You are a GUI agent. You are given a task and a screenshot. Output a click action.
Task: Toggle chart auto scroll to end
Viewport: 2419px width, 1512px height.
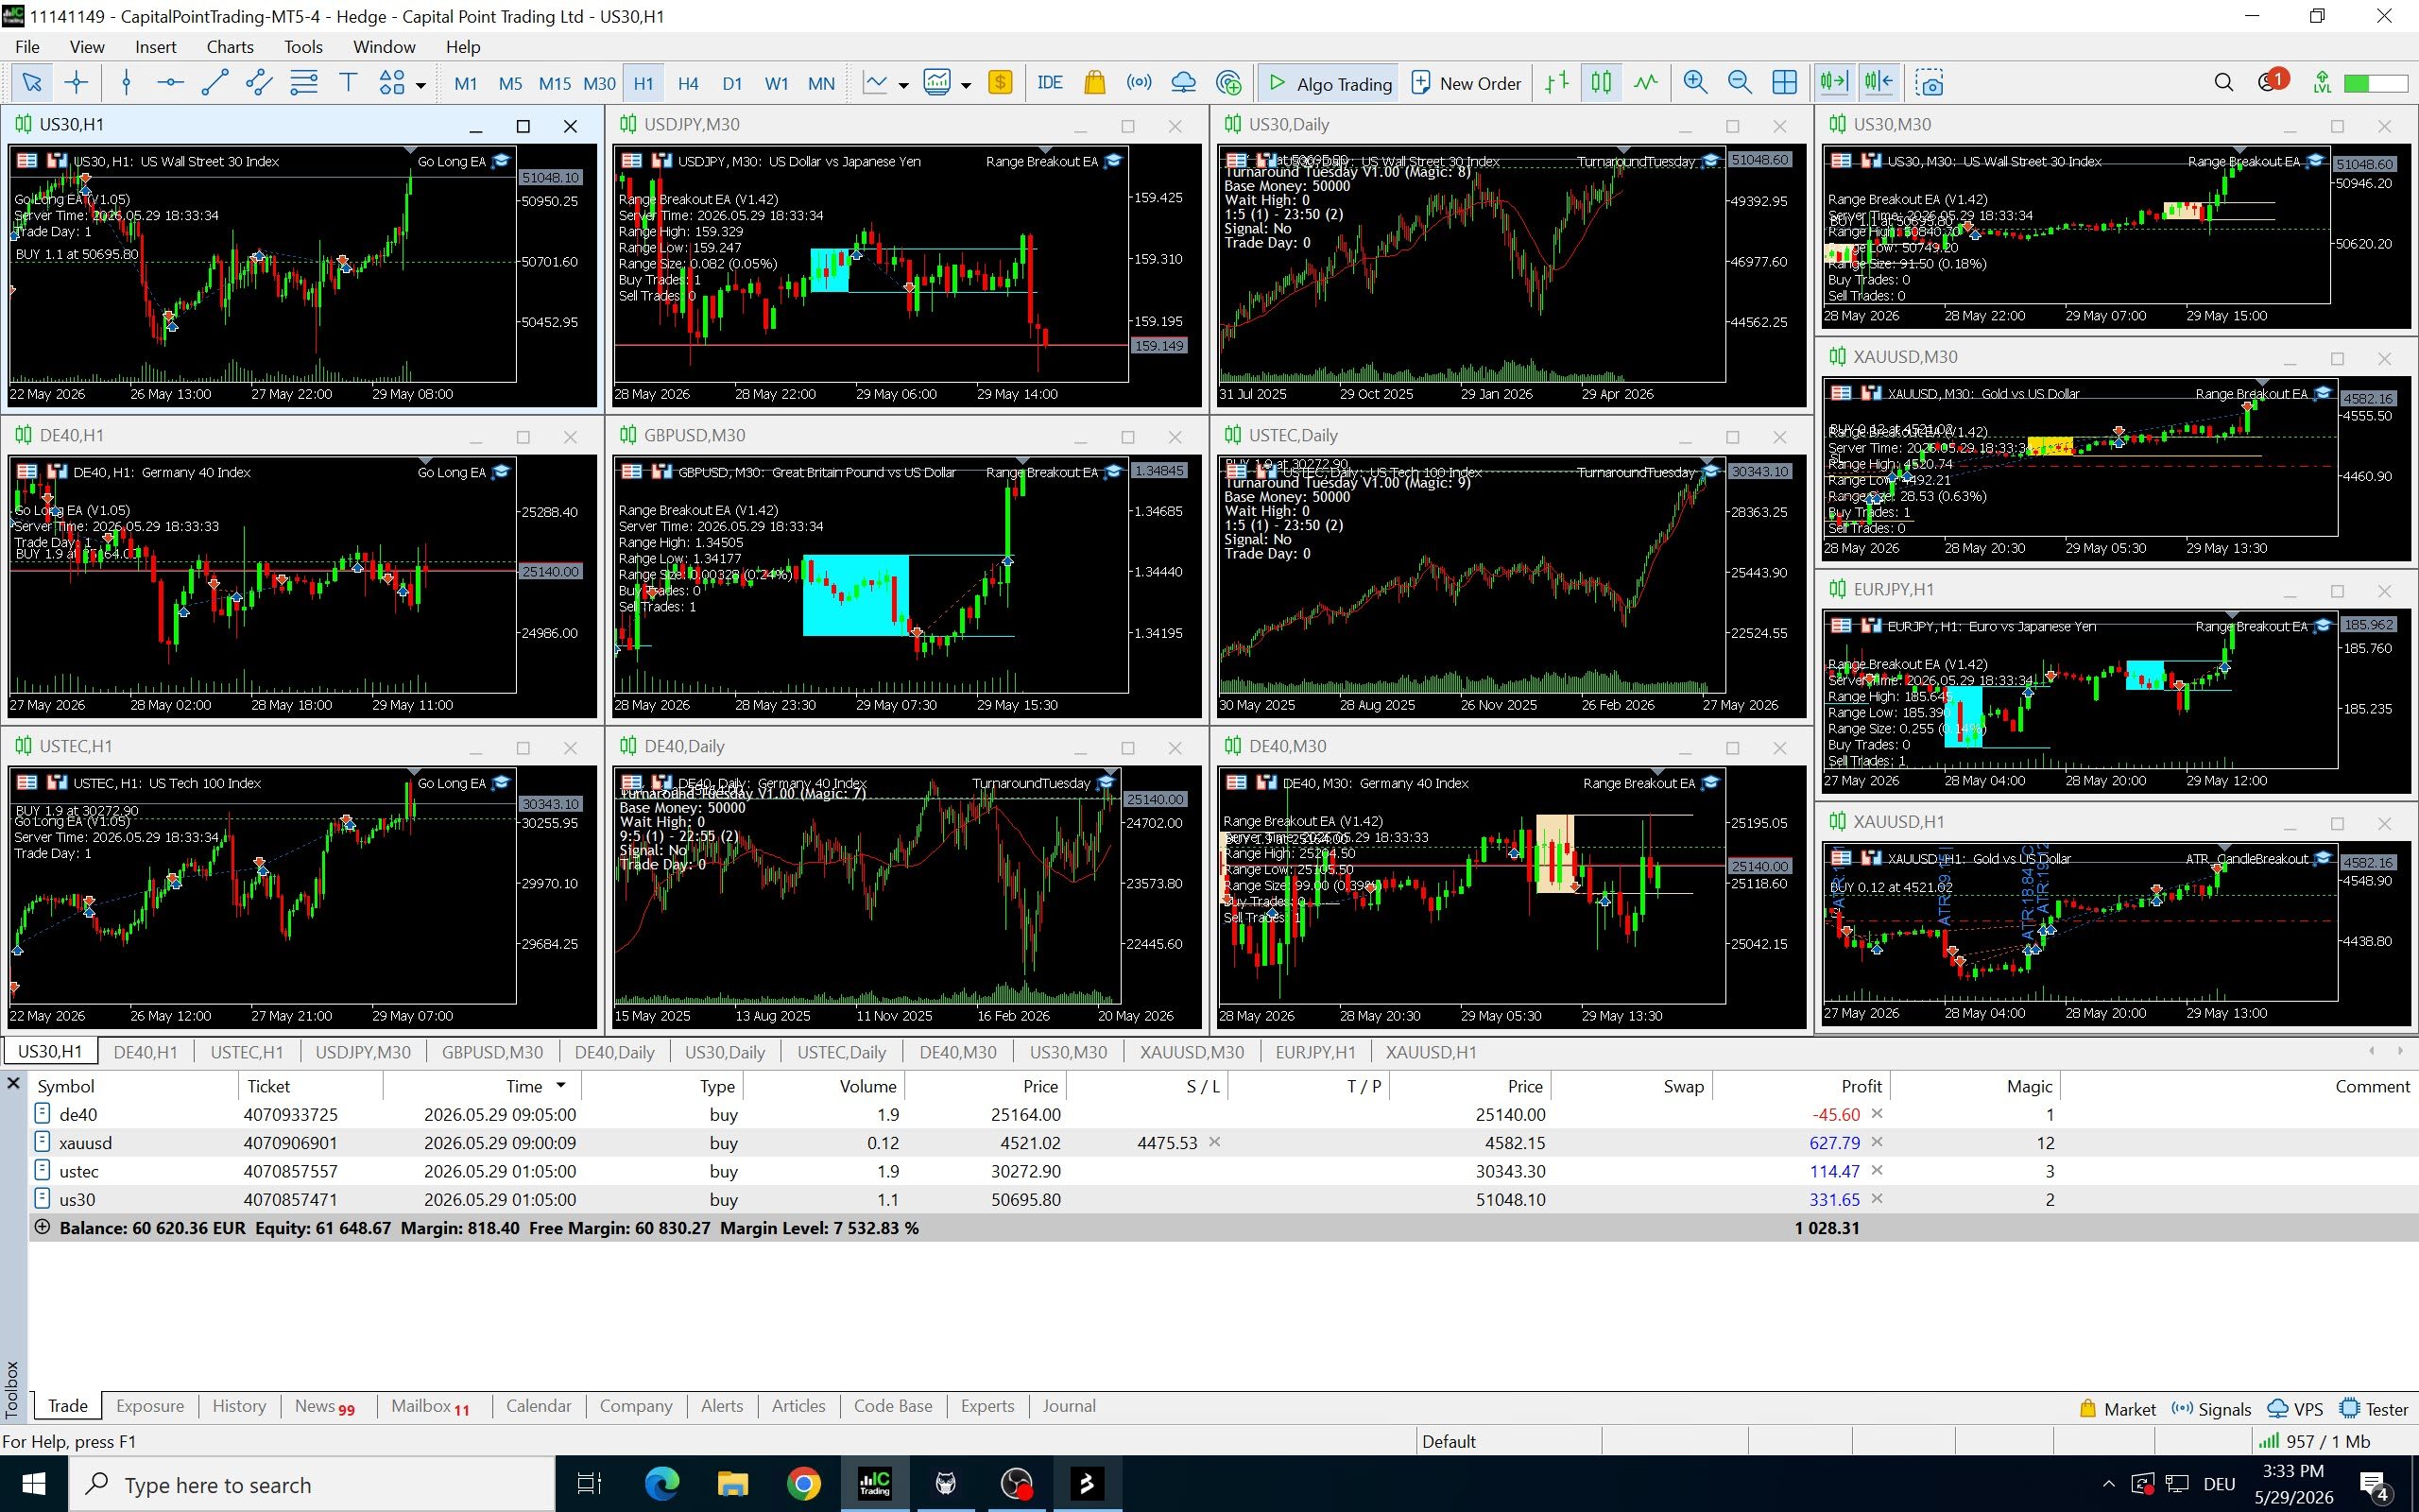pos(1834,83)
